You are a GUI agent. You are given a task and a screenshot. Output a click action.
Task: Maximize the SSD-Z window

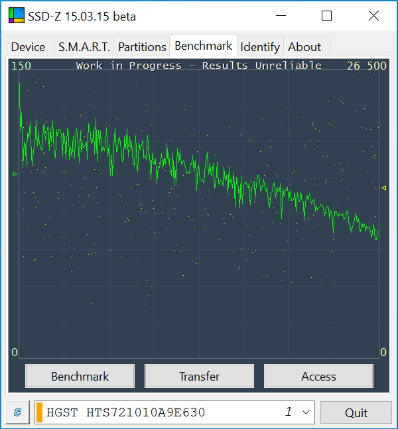pos(326,16)
